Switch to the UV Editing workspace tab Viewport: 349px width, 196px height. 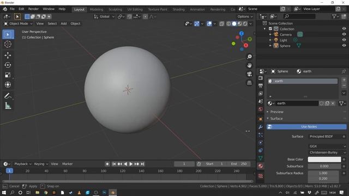tap(135, 9)
